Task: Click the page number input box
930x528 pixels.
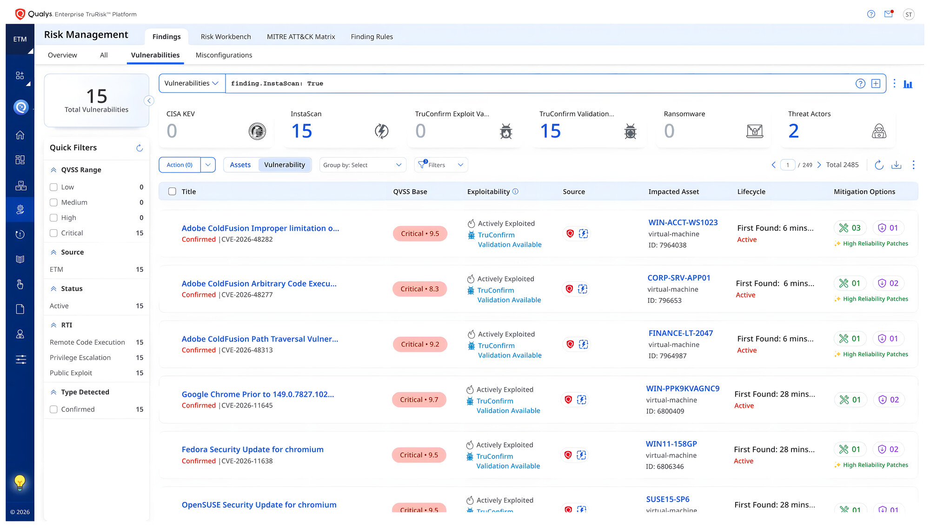Action: click(788, 165)
